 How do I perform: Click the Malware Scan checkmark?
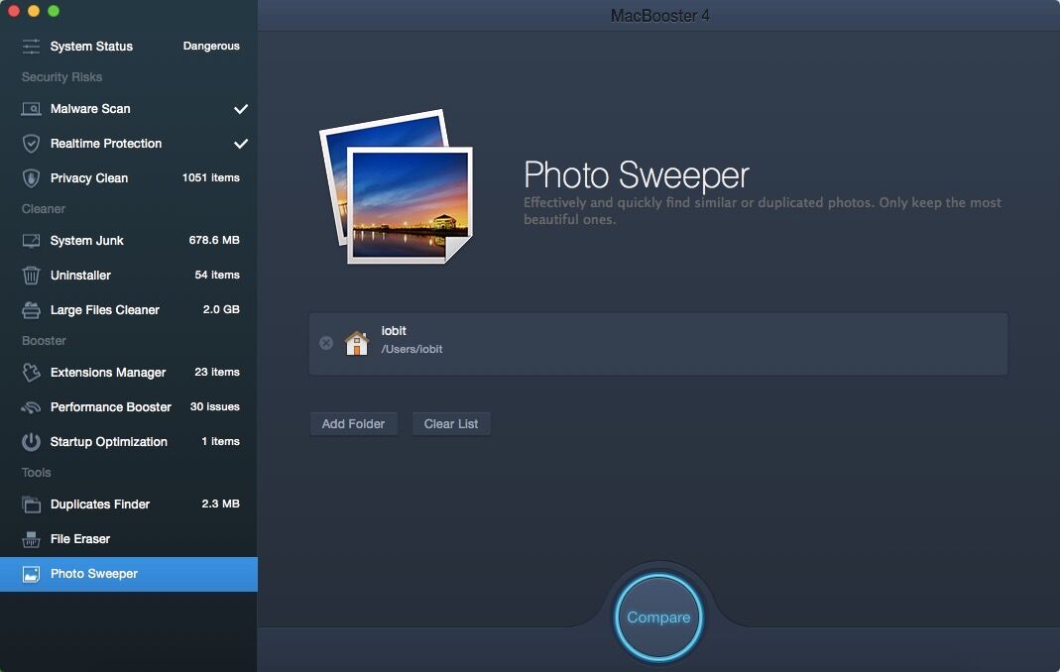241,109
